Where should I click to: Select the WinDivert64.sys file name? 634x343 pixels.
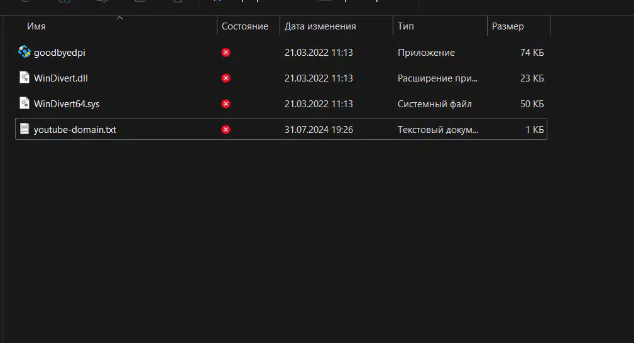[x=67, y=104]
